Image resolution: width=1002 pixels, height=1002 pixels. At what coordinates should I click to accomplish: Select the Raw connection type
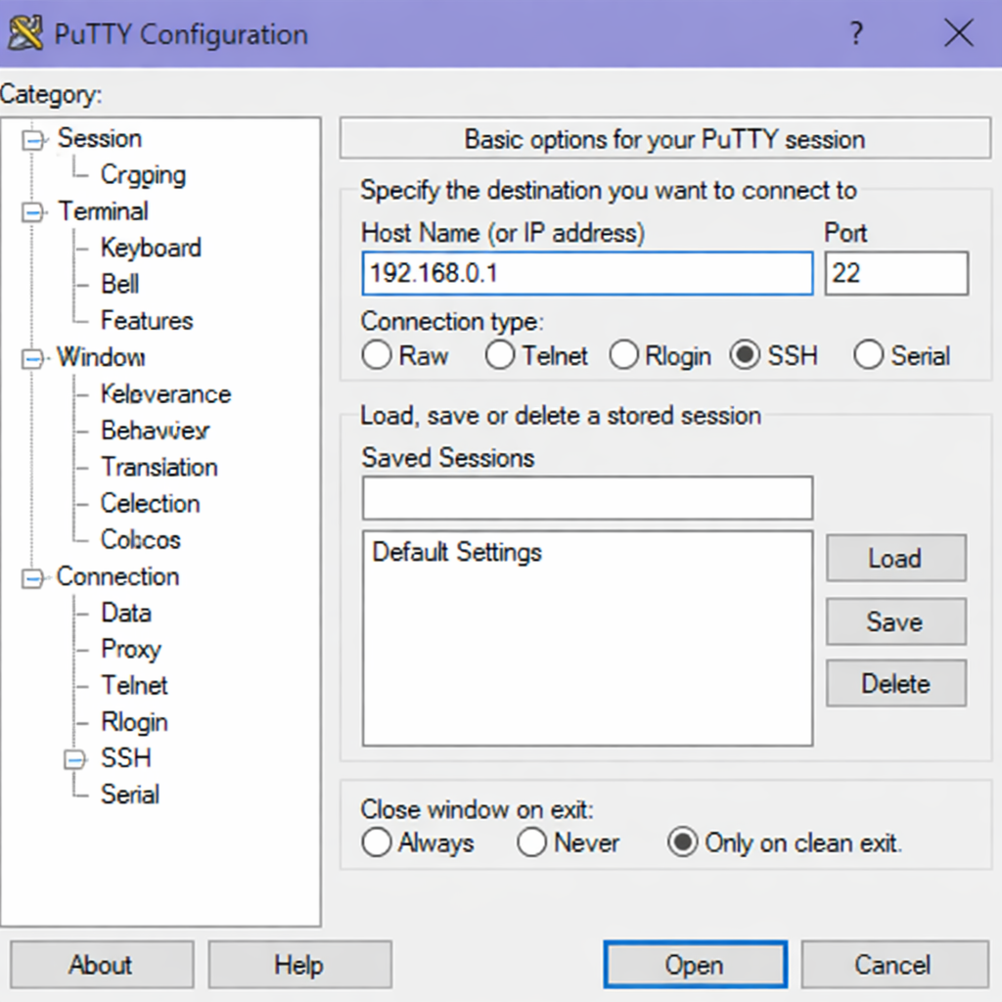377,355
